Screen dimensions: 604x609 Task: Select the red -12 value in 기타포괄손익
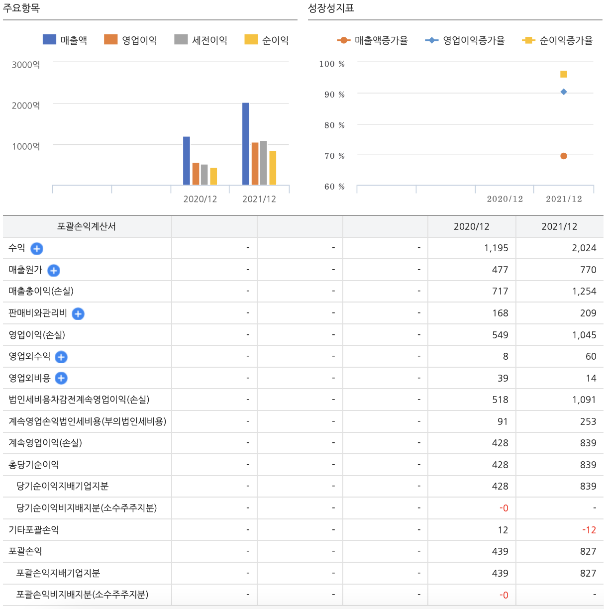click(589, 530)
